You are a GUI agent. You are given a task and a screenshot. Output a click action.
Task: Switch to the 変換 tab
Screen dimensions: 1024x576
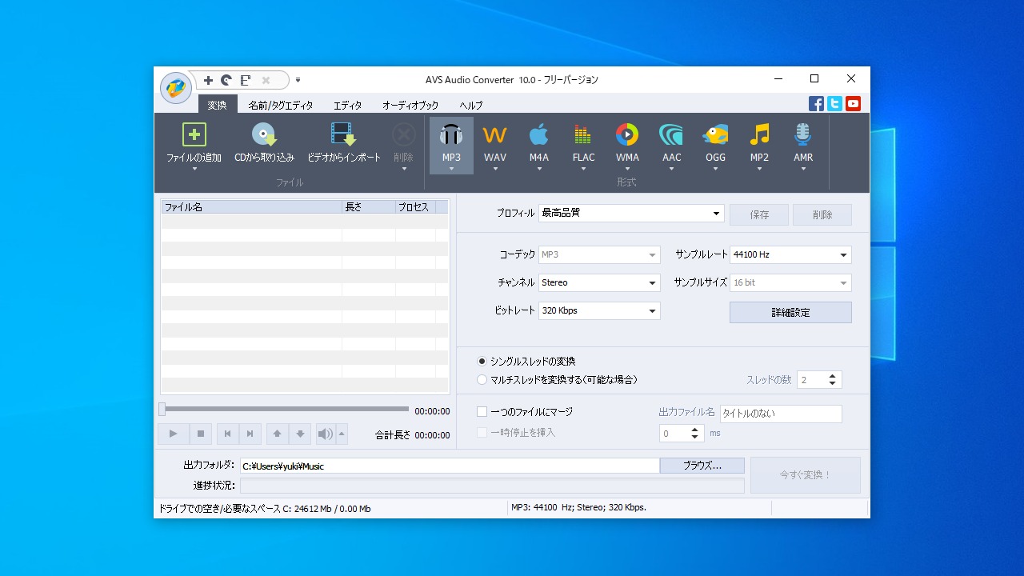pos(218,105)
